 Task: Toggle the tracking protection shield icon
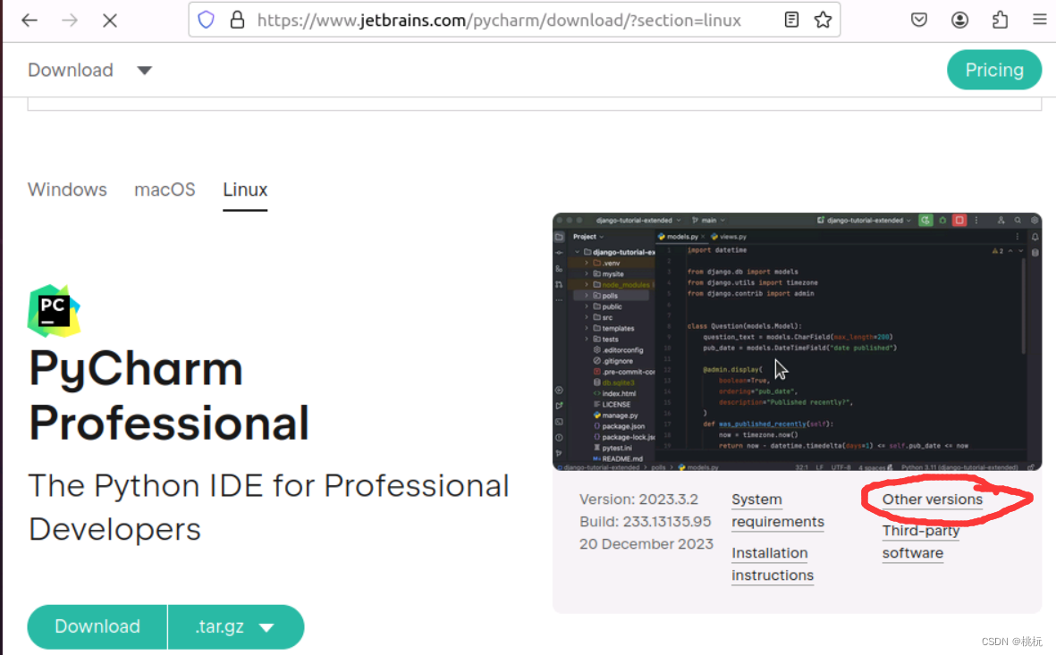click(206, 19)
